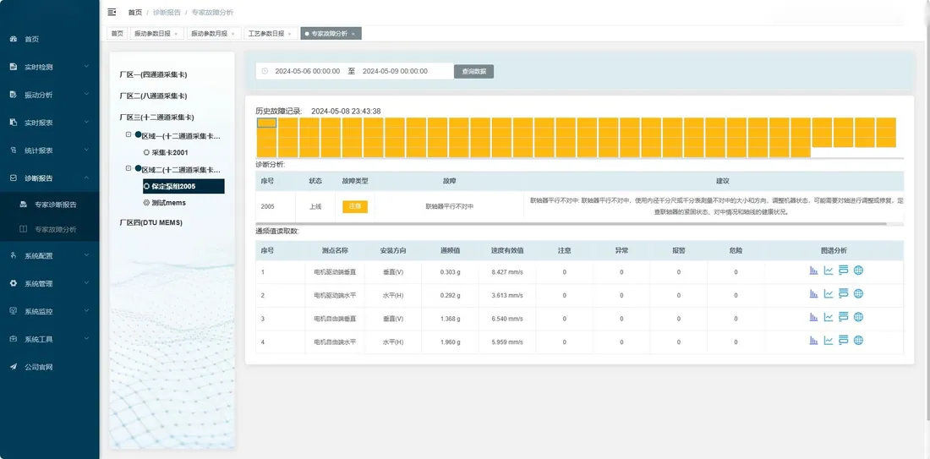Collapse the 区域二 tree branch
Screen dimensions: 930x459
(129, 168)
